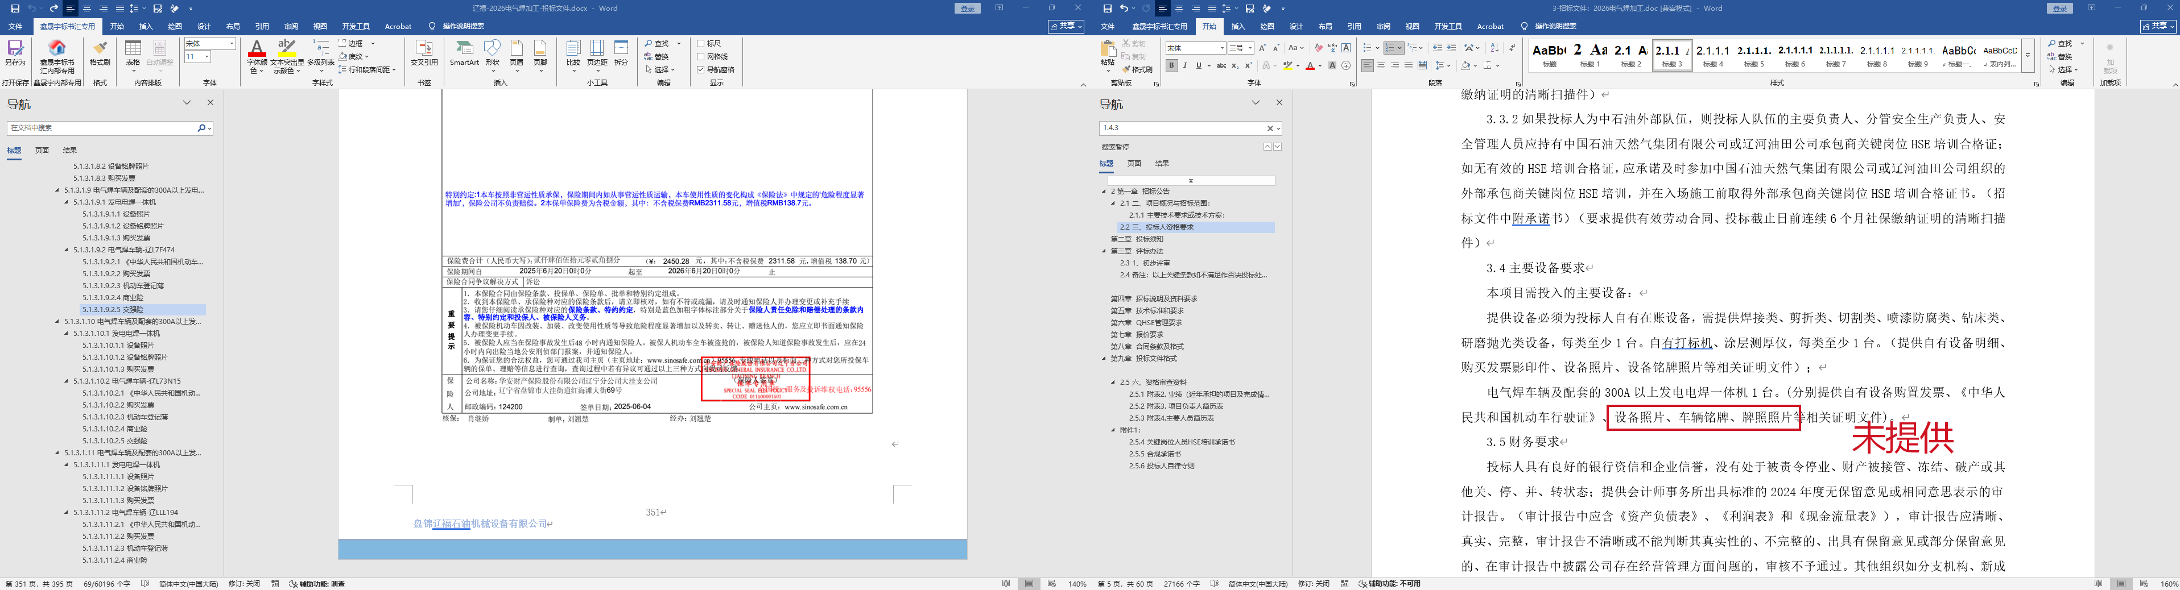
Task: Save document in left window title bar
Action: coord(15,9)
